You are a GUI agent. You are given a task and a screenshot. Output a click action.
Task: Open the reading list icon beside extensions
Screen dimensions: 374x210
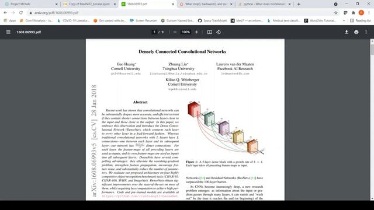point(345,13)
